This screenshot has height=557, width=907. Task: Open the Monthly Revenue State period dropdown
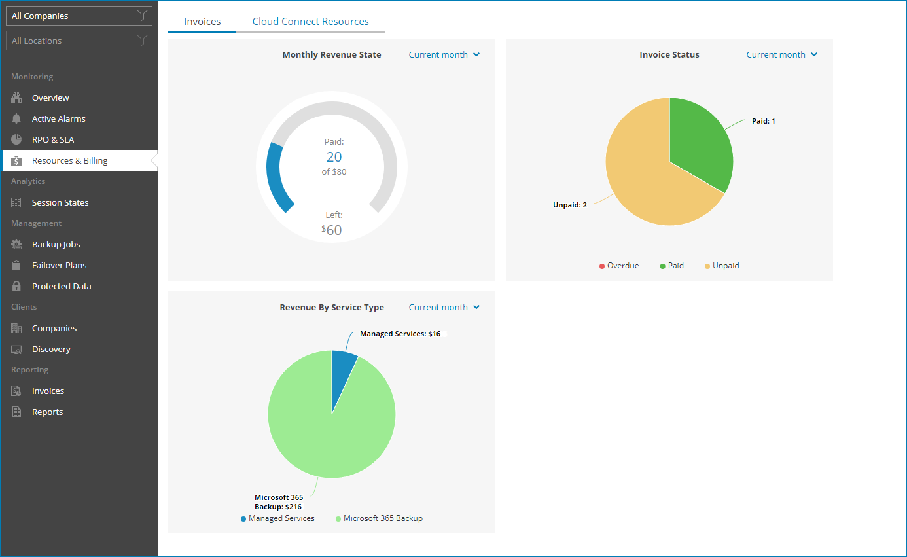[x=444, y=54]
